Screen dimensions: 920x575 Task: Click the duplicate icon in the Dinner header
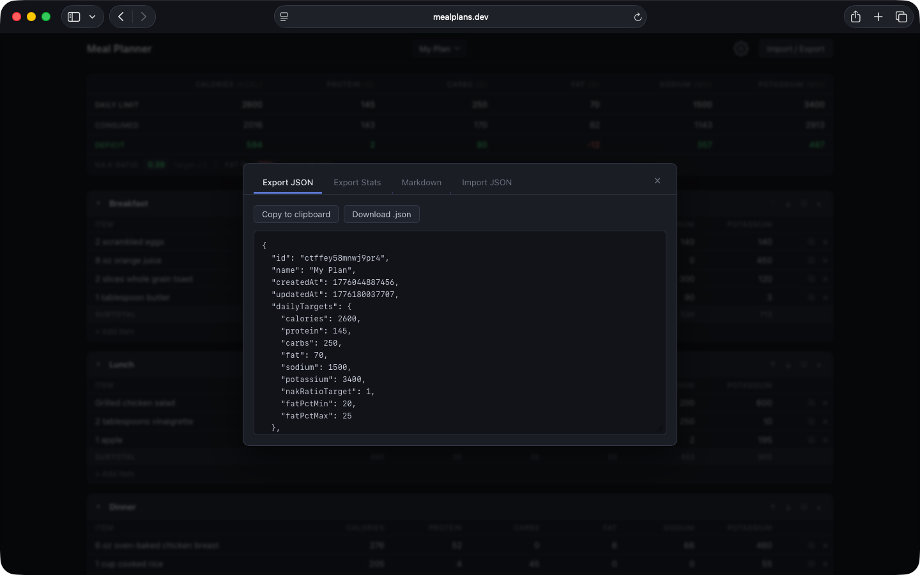803,507
